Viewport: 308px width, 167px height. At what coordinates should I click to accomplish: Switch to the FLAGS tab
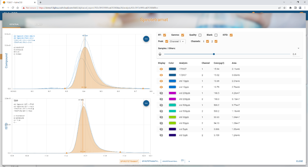[38, 24]
